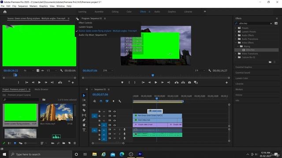Open the File menu
The height and width of the screenshot is (158, 282).
click(3, 6)
